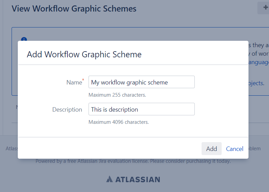
Task: Click the plus button at top right
Action: coord(264,8)
